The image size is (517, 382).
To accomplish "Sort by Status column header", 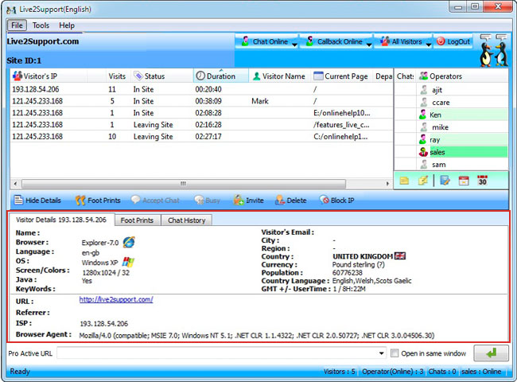I will (x=162, y=76).
